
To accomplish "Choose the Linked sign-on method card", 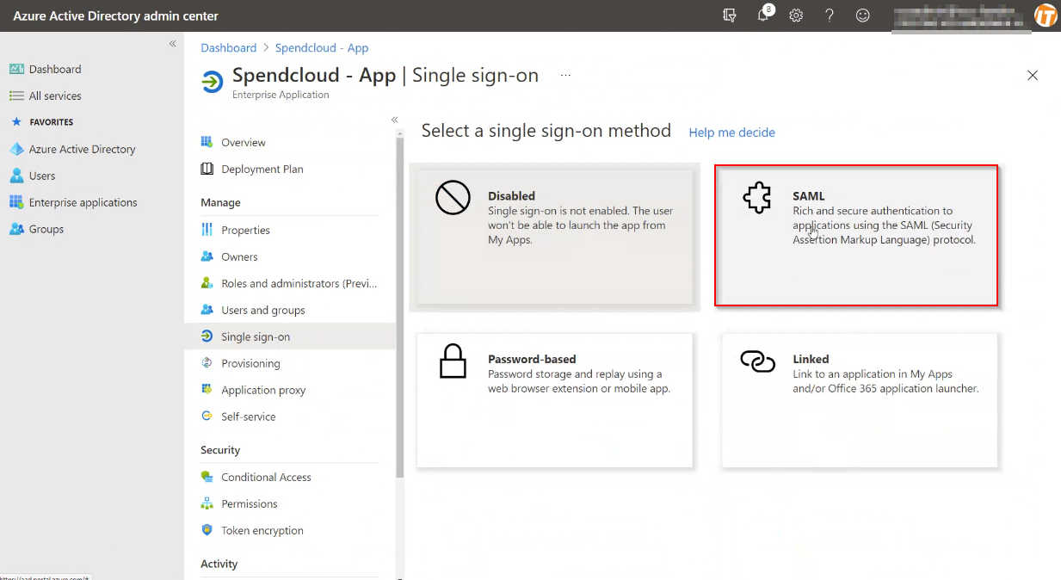I will [x=860, y=401].
